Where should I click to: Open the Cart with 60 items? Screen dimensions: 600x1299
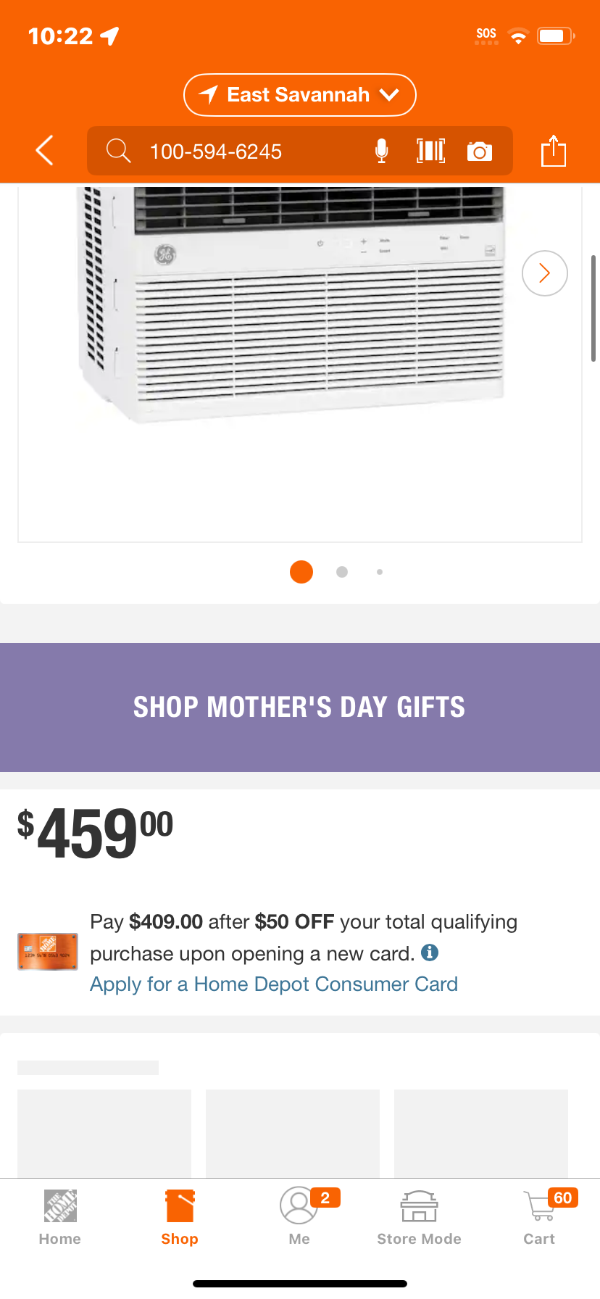tap(540, 1217)
